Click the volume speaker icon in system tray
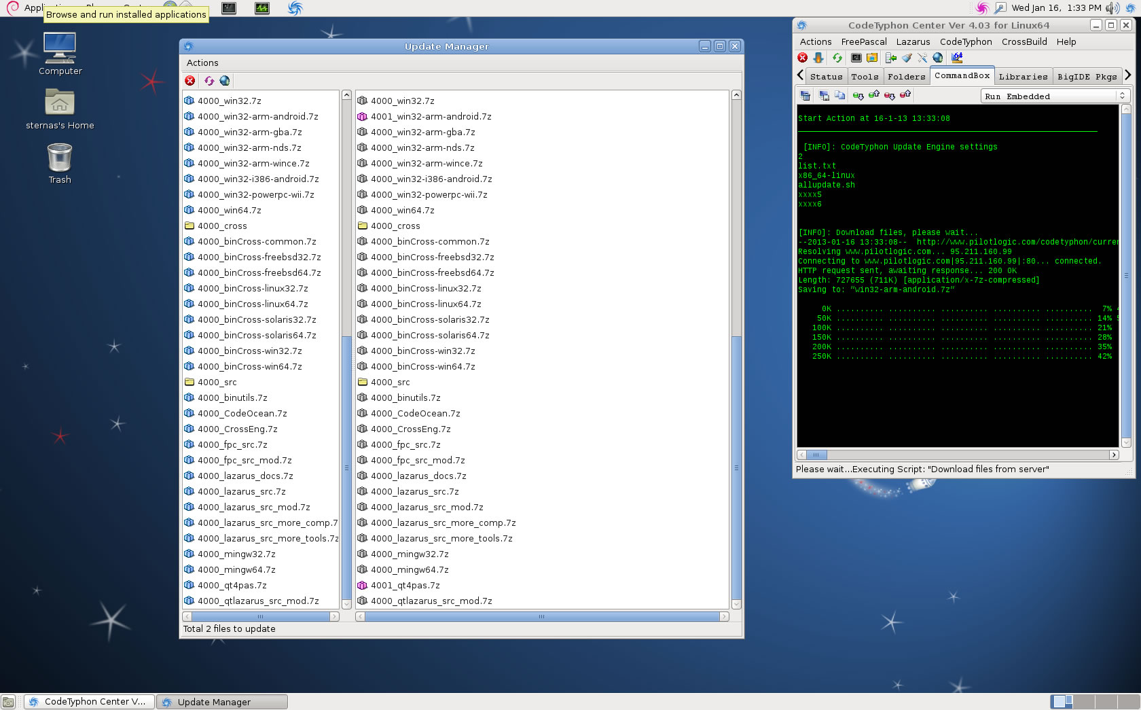Viewport: 1141px width, 710px height. click(x=1112, y=8)
